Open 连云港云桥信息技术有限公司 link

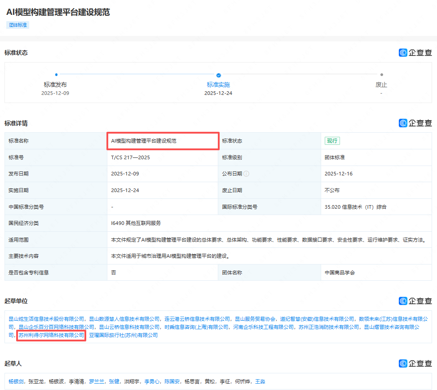tap(197, 319)
